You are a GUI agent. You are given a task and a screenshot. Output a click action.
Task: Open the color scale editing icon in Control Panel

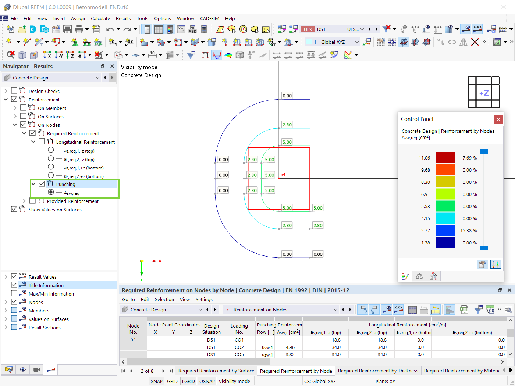pyautogui.click(x=482, y=264)
